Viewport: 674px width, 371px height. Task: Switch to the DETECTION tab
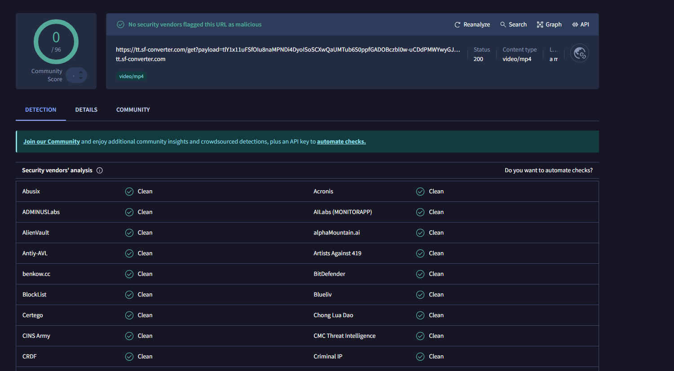pyautogui.click(x=41, y=110)
